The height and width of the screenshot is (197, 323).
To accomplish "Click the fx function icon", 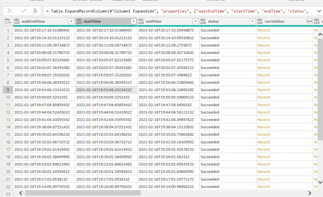I will pos(35,11).
